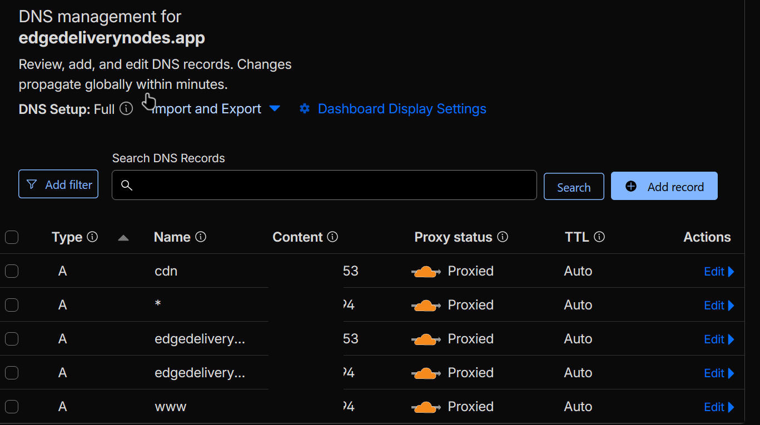The height and width of the screenshot is (425, 760).
Task: Sort by the Type column header
Action: [67, 237]
